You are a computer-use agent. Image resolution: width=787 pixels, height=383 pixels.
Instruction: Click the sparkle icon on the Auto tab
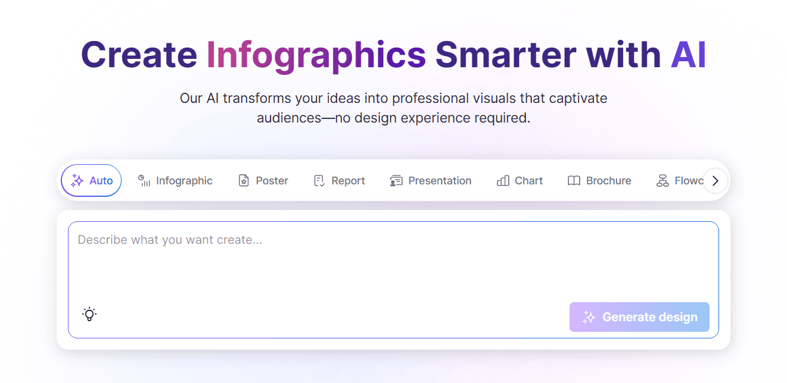point(77,181)
